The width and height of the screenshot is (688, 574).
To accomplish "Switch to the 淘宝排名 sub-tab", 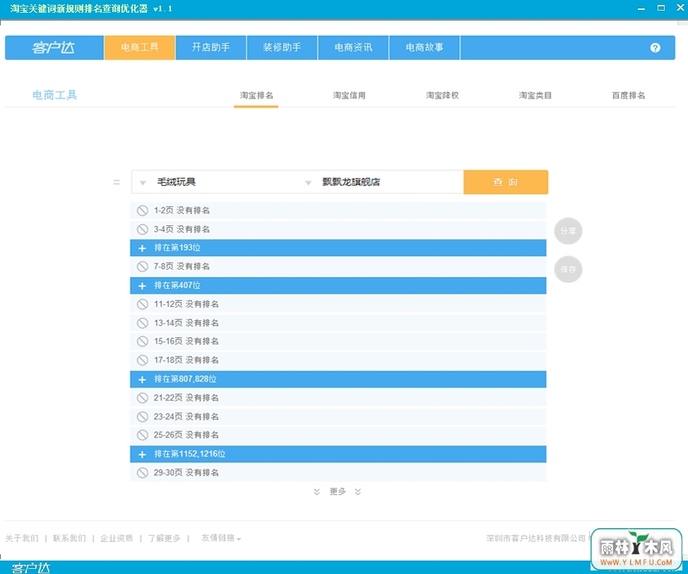I will pos(256,95).
